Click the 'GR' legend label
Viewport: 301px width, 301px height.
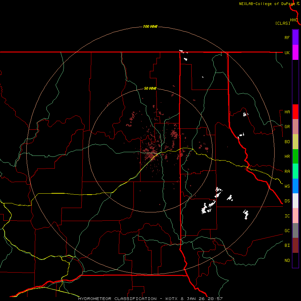coord(287,127)
